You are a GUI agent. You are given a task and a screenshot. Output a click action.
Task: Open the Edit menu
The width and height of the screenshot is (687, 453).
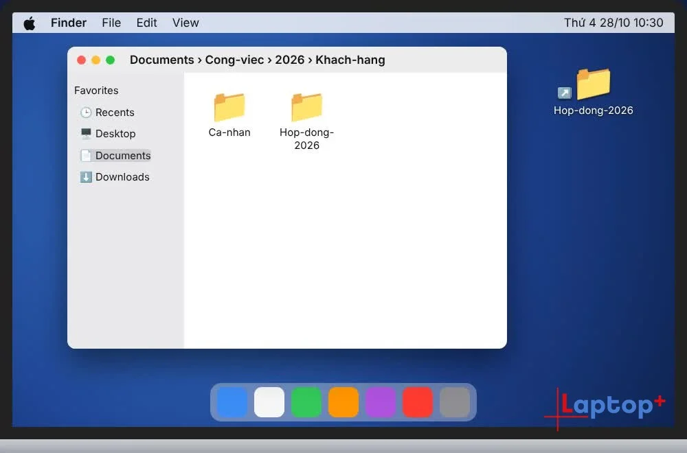pos(146,23)
